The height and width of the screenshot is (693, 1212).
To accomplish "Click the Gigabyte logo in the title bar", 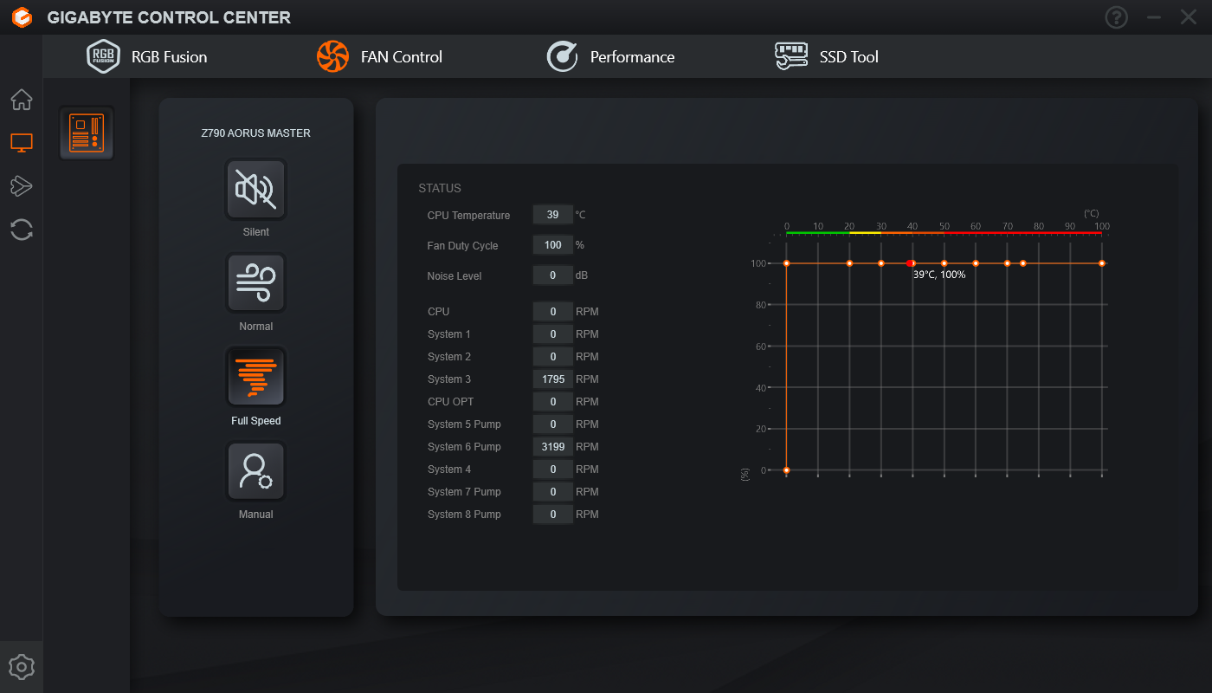I will 22,17.
